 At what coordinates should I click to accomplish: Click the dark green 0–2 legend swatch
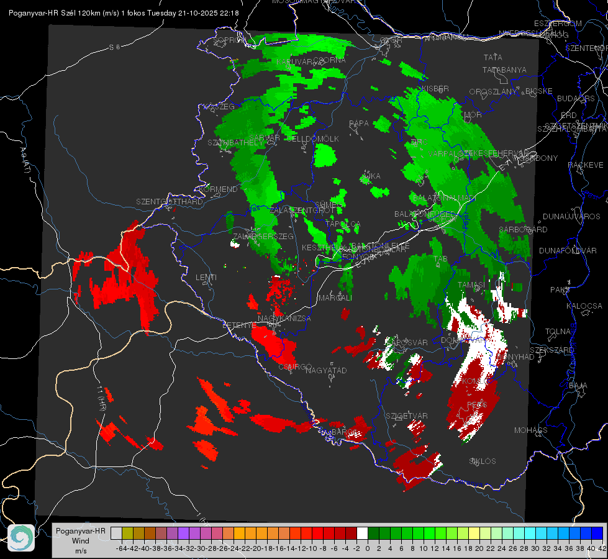click(373, 533)
